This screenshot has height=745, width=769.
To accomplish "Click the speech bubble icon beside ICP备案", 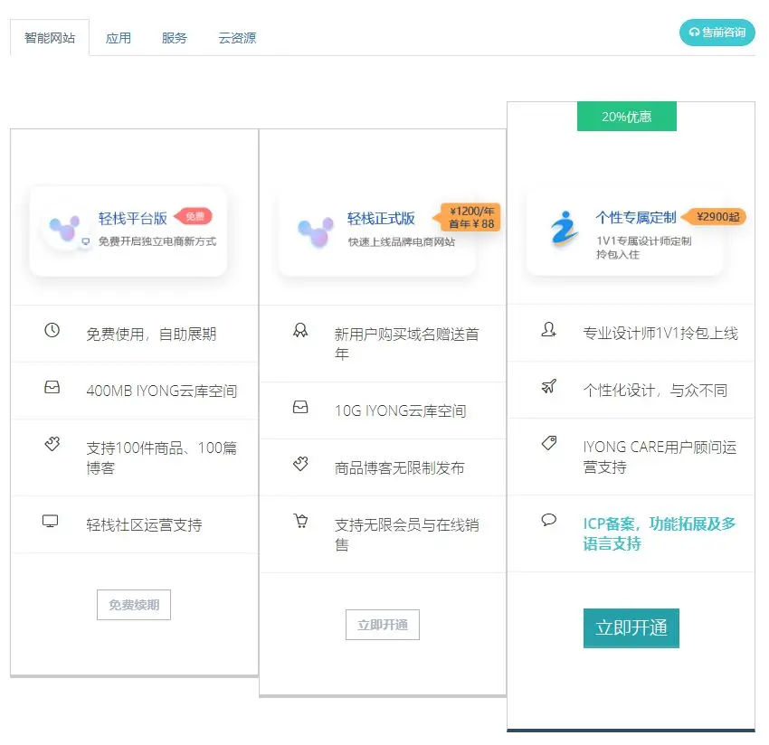I will pyautogui.click(x=548, y=520).
